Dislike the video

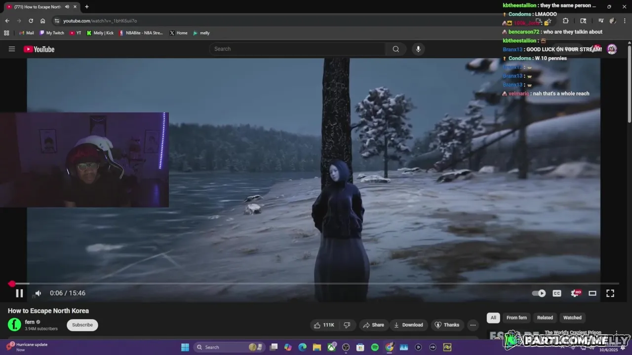point(347,325)
